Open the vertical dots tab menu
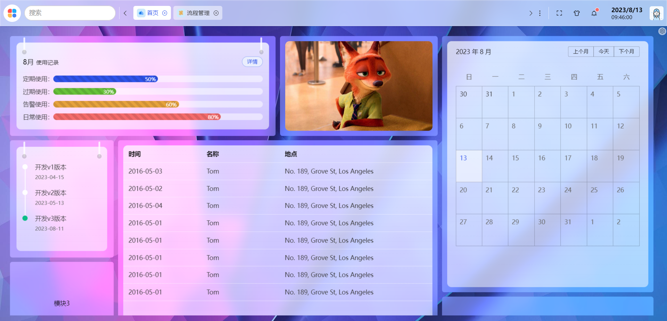This screenshot has width=667, height=321. (x=540, y=13)
